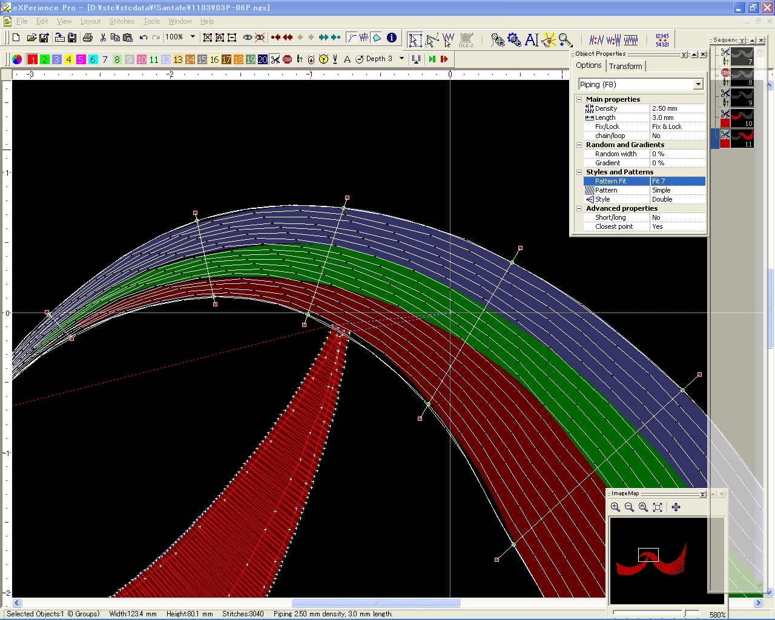775x620 pixels.
Task: Select the node edit arrow tool
Action: point(432,40)
